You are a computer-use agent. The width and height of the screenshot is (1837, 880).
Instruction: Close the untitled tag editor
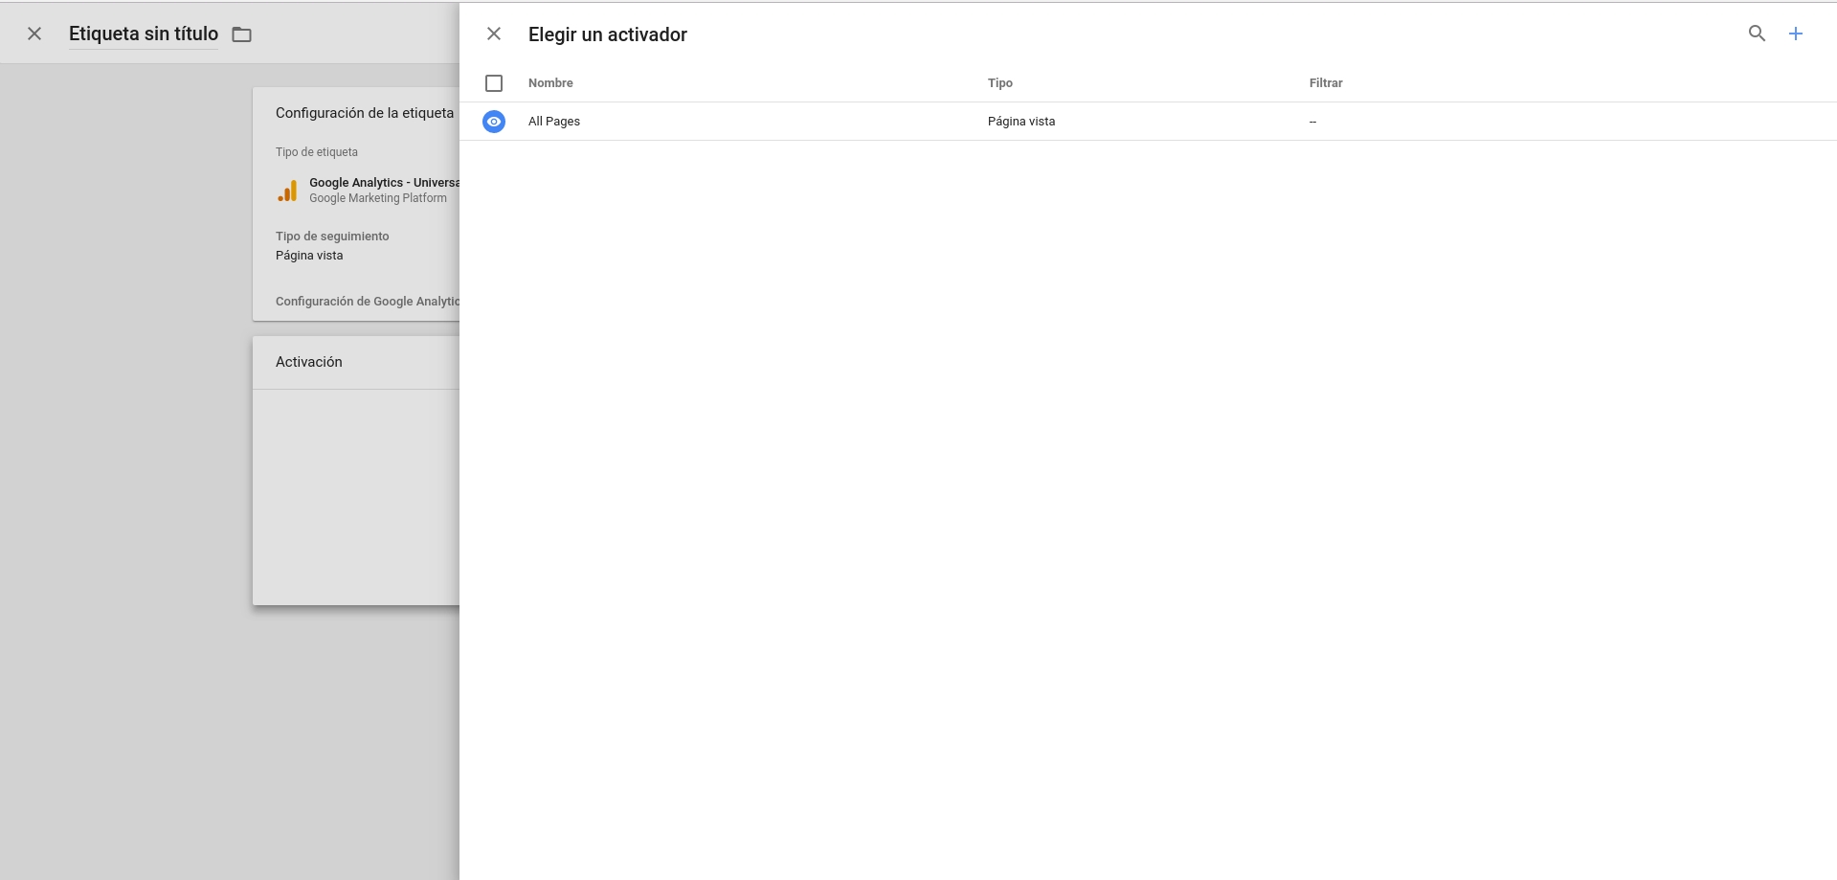[34, 34]
